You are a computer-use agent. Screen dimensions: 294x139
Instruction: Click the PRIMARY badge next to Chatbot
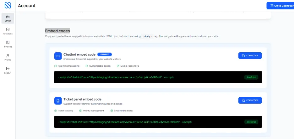pos(104,54)
